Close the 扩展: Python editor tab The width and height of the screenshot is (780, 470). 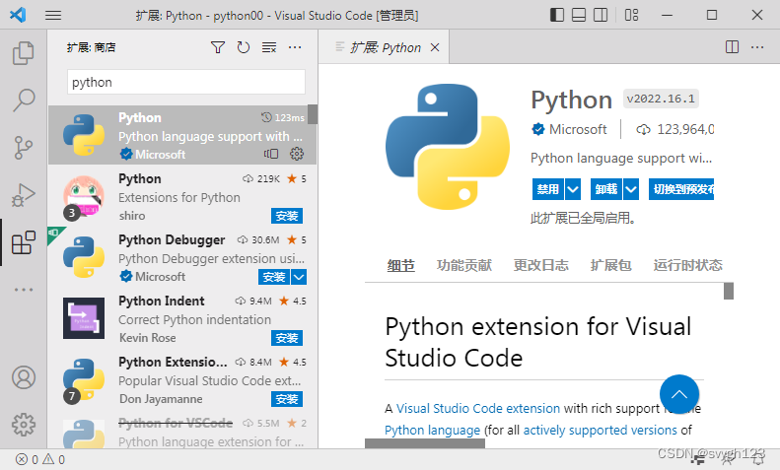(435, 47)
